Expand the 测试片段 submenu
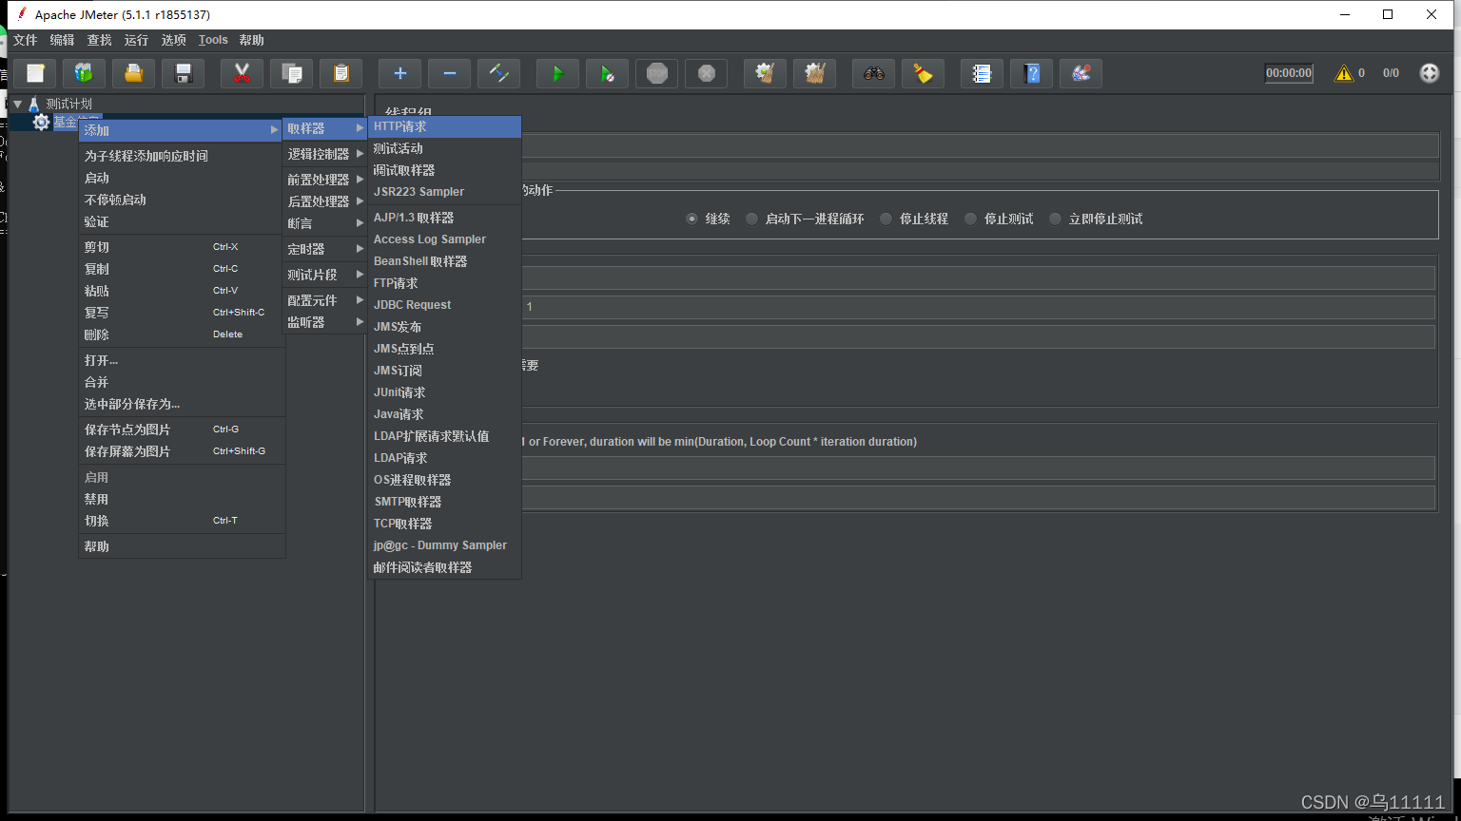The width and height of the screenshot is (1461, 821). [325, 275]
